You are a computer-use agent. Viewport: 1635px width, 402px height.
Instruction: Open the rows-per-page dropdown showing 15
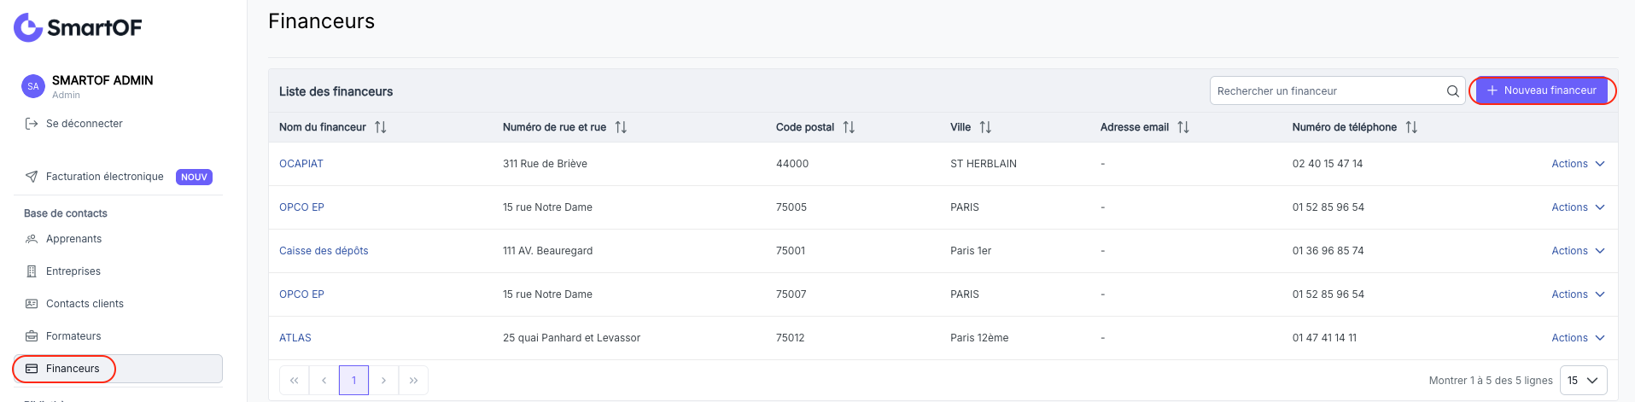tap(1583, 381)
